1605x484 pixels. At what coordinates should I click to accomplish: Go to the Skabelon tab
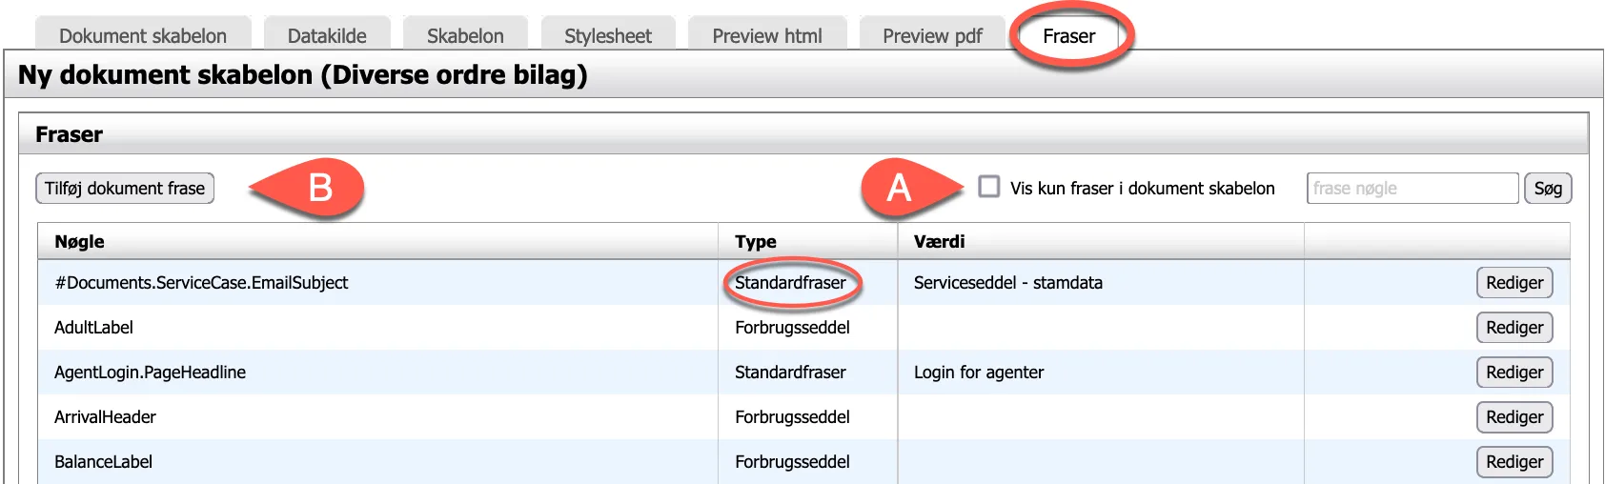click(x=465, y=36)
